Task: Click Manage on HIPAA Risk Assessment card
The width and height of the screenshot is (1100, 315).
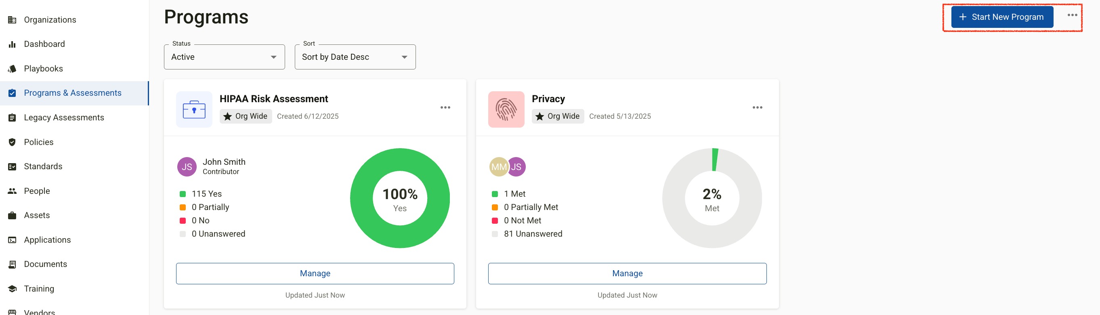Action: (315, 273)
